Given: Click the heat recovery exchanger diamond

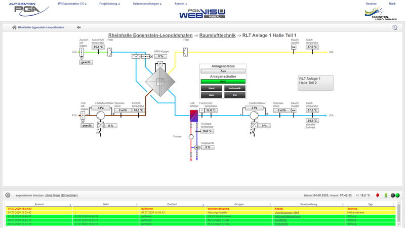Looking at the screenshot, I should coord(160,82).
